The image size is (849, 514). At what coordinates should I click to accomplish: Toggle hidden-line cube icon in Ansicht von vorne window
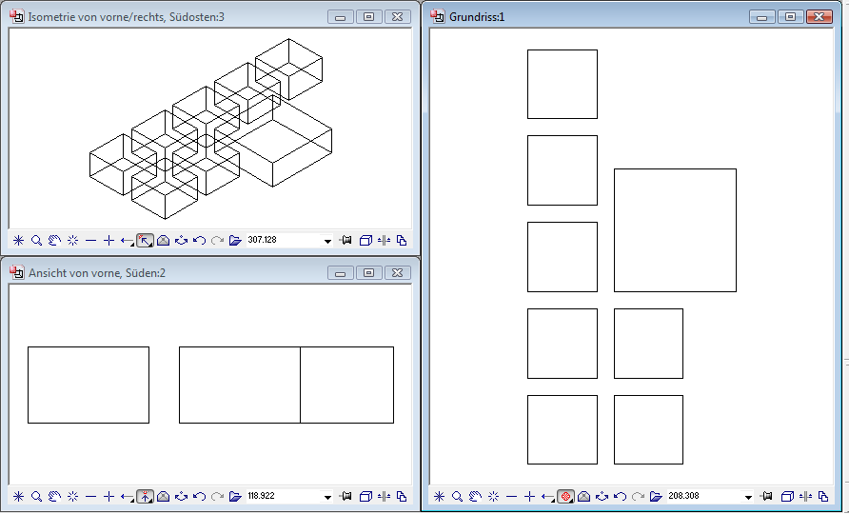(x=365, y=496)
